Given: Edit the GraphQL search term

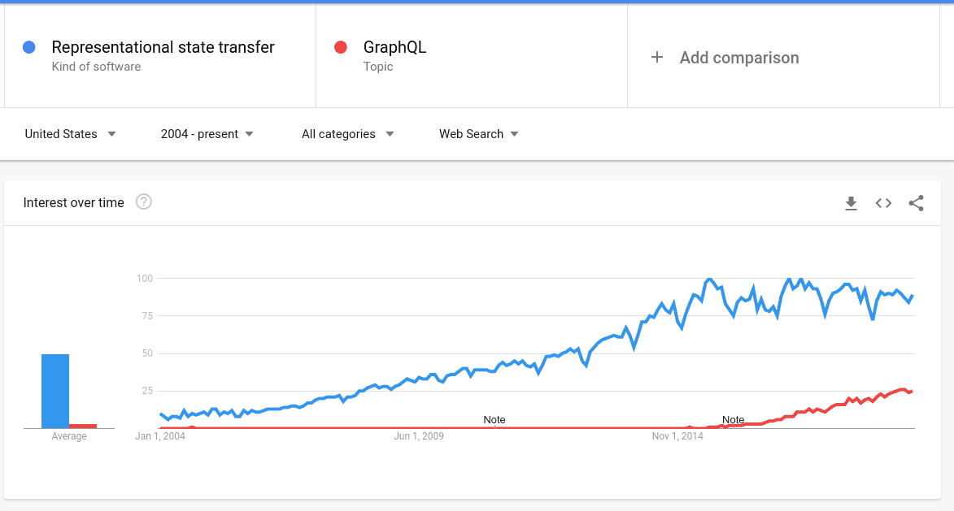Looking at the screenshot, I should pos(394,47).
